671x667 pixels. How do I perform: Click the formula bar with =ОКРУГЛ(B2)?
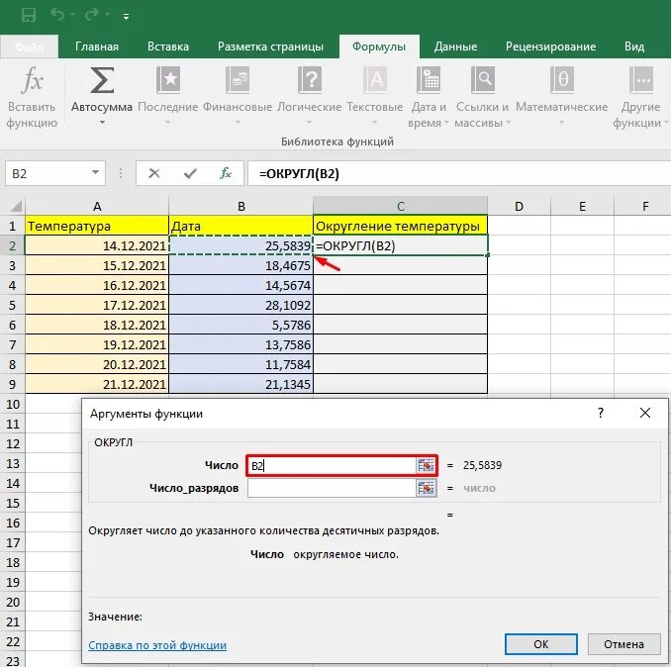[x=459, y=173]
